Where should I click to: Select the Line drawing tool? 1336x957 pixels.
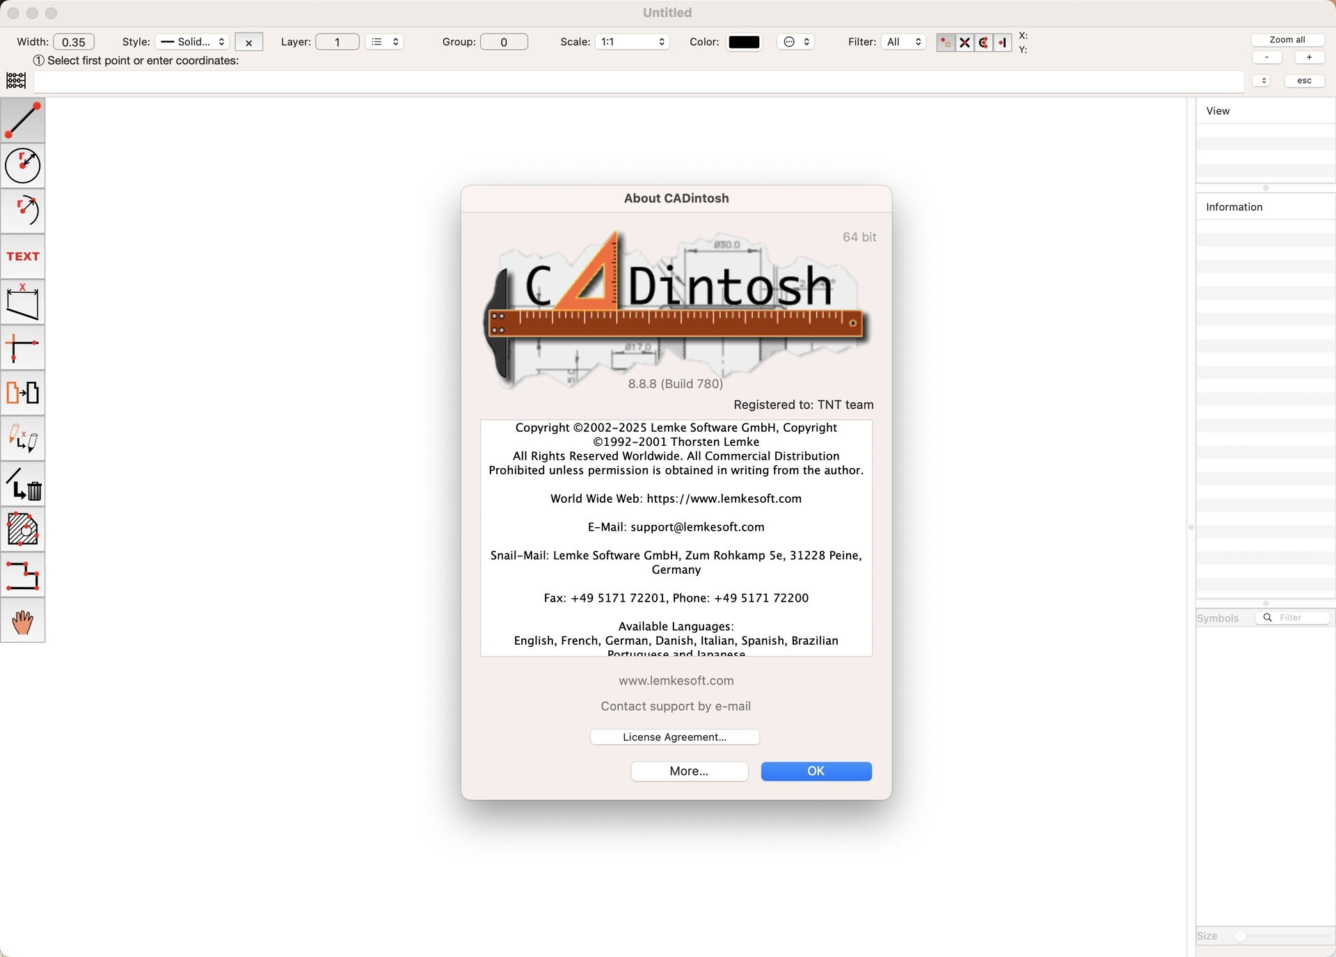(x=22, y=120)
